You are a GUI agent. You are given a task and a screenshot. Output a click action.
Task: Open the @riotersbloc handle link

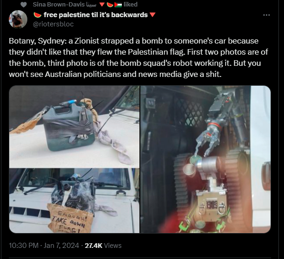[53, 24]
